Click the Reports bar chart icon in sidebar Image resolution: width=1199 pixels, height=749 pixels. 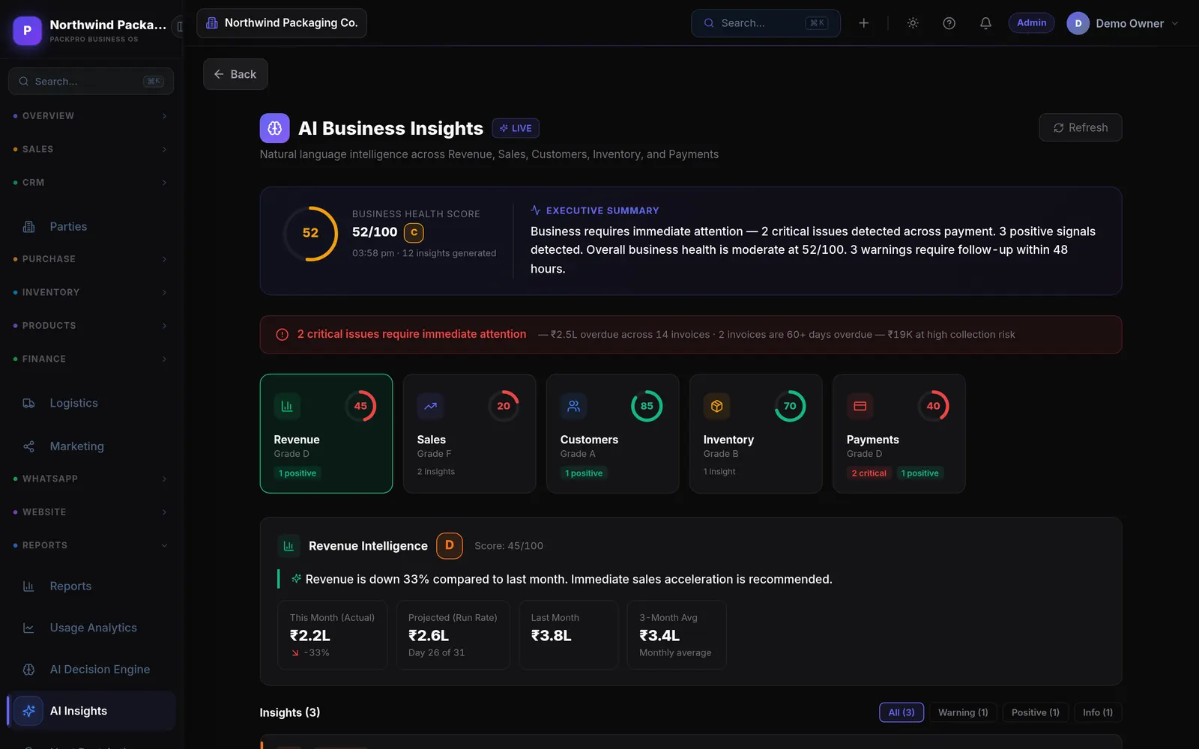coord(28,586)
